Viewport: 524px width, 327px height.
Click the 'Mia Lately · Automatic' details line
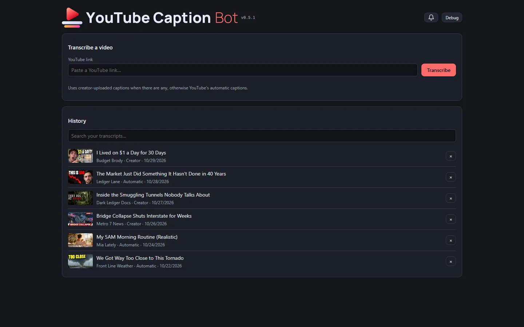(x=131, y=245)
